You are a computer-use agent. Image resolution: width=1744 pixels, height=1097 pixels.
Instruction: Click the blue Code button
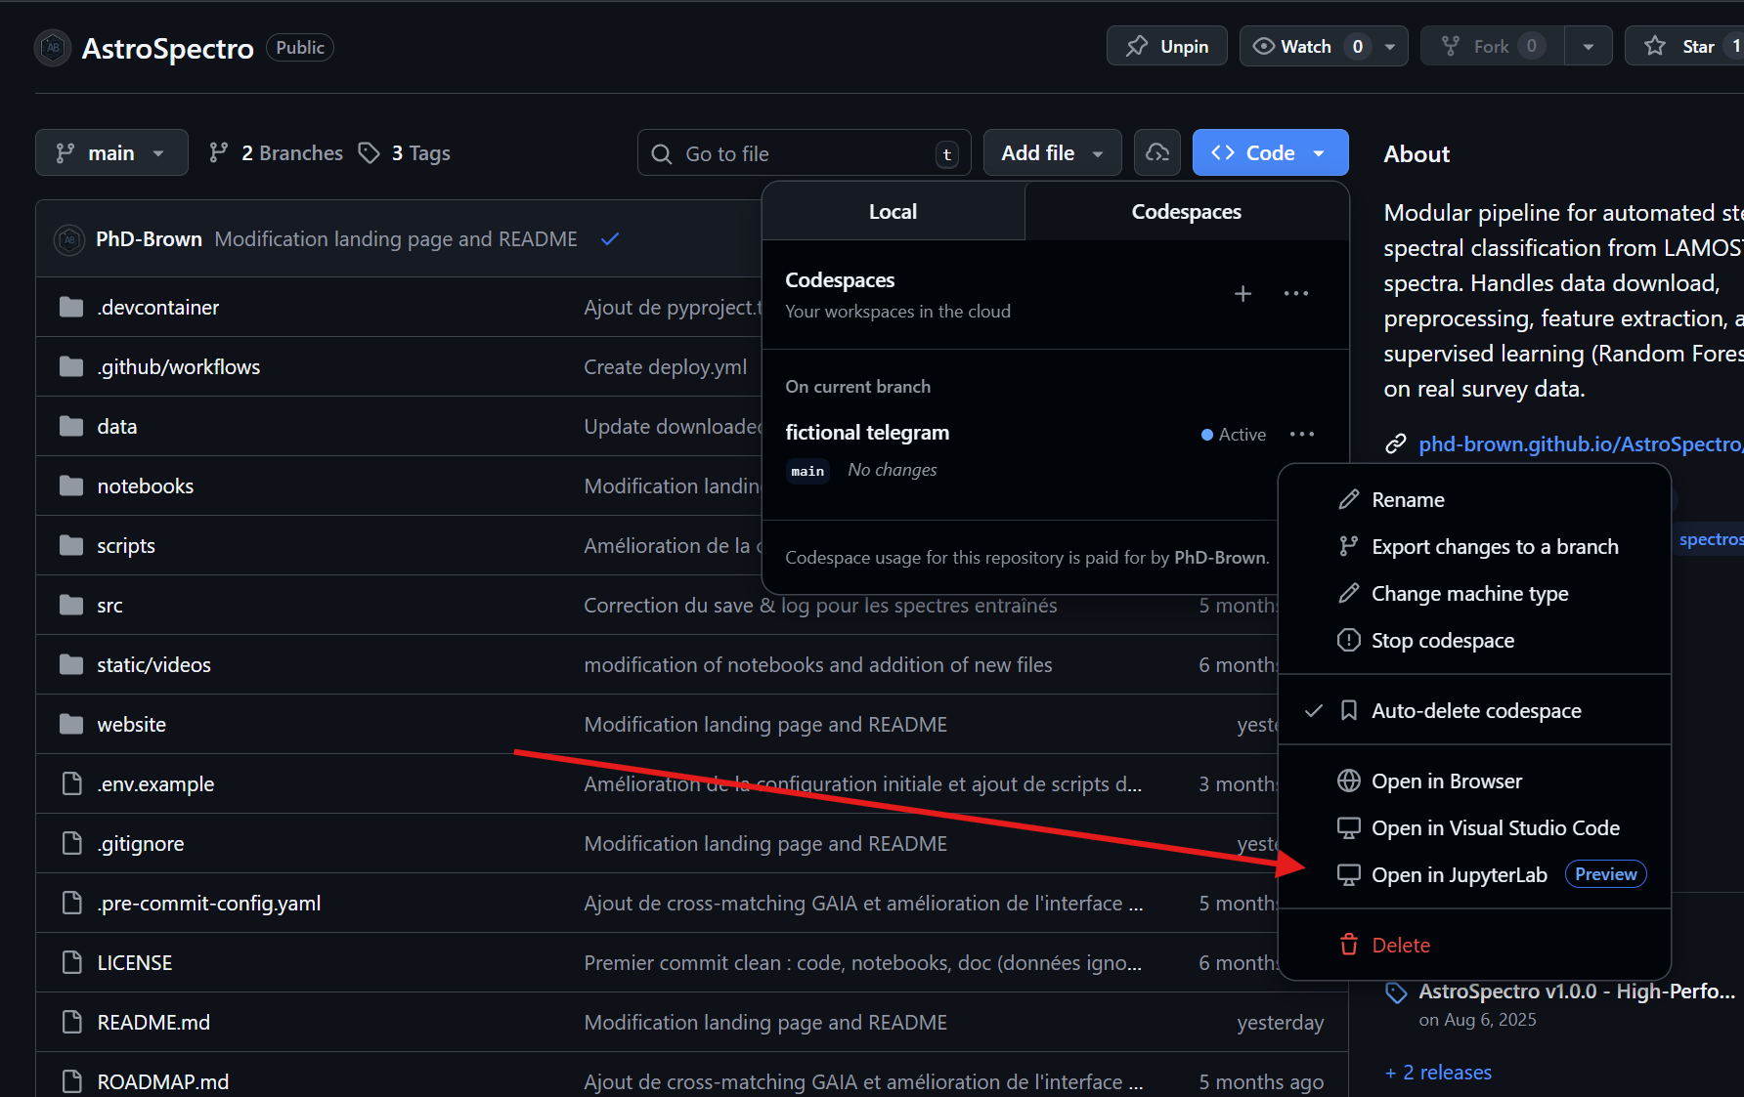[x=1269, y=153]
